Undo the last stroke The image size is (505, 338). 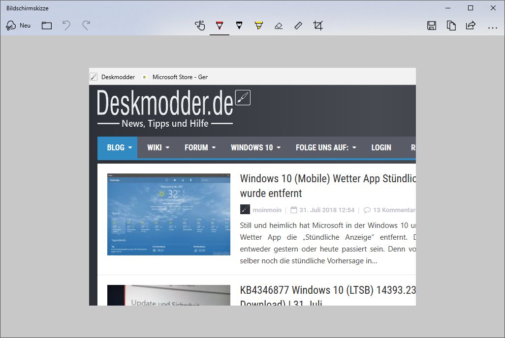click(66, 26)
